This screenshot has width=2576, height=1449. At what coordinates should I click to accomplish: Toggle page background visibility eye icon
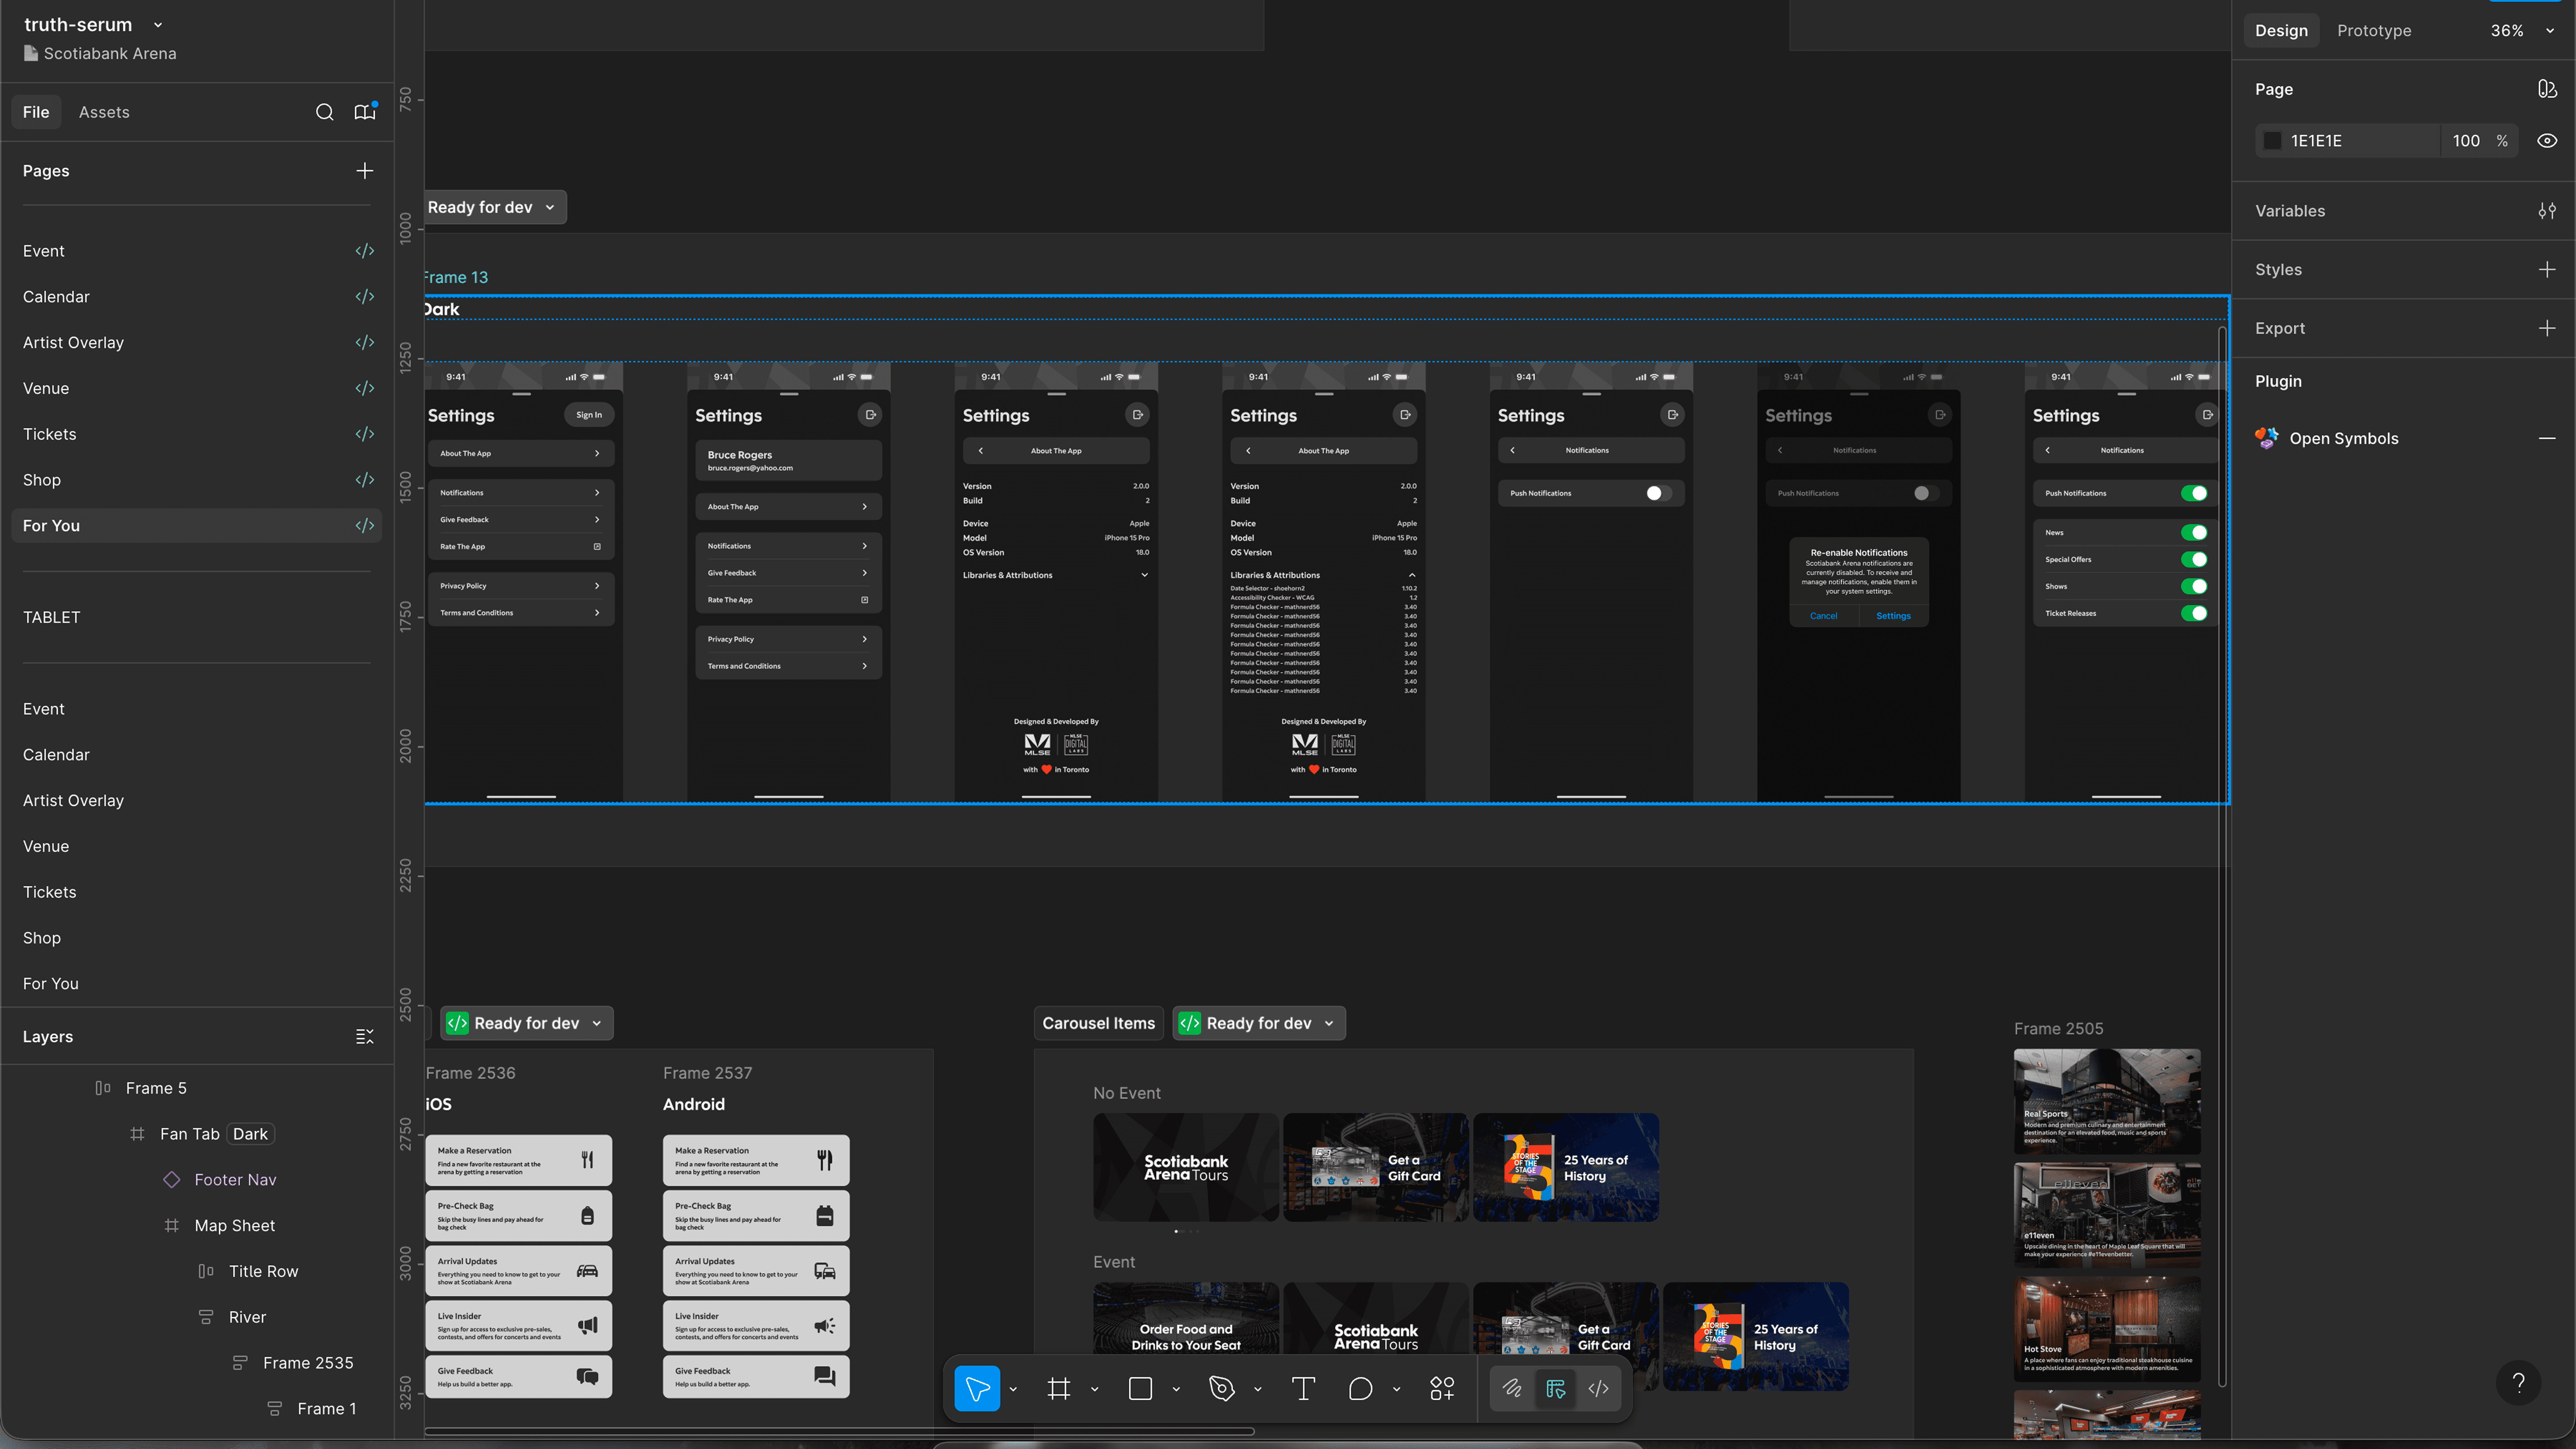(2546, 141)
